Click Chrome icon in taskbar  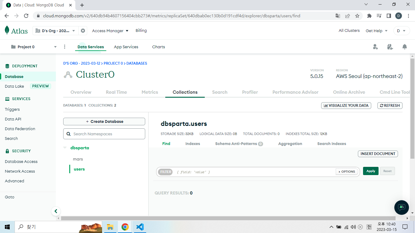click(x=125, y=227)
